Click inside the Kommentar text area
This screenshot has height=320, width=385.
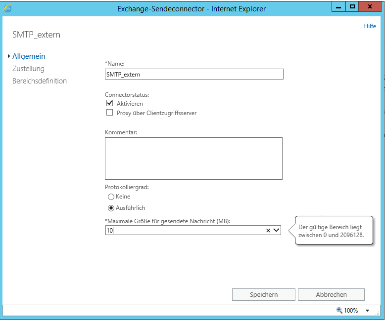193,159
